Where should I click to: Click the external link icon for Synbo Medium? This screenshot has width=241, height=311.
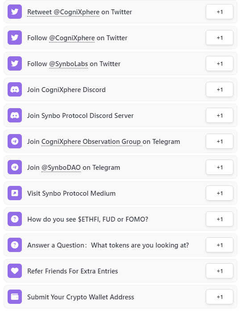click(15, 193)
